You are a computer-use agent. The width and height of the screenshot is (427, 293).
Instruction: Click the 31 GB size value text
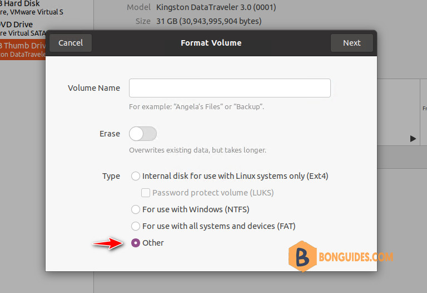(209, 21)
